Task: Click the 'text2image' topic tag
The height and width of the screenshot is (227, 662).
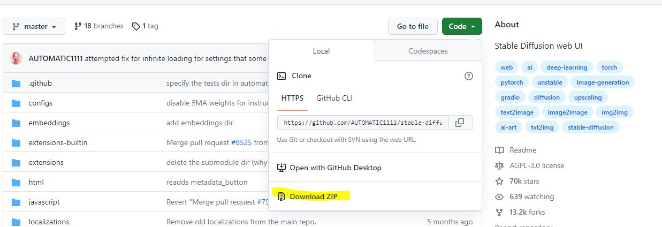Action: (517, 112)
